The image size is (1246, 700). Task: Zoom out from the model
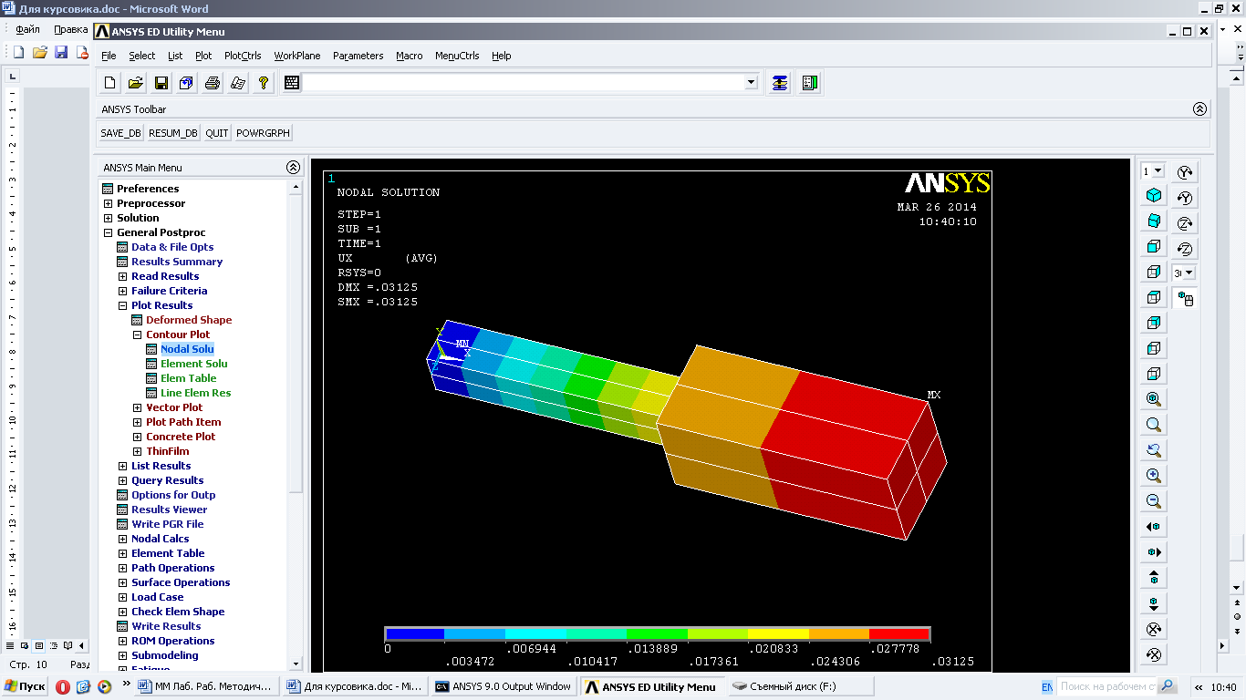click(1154, 501)
